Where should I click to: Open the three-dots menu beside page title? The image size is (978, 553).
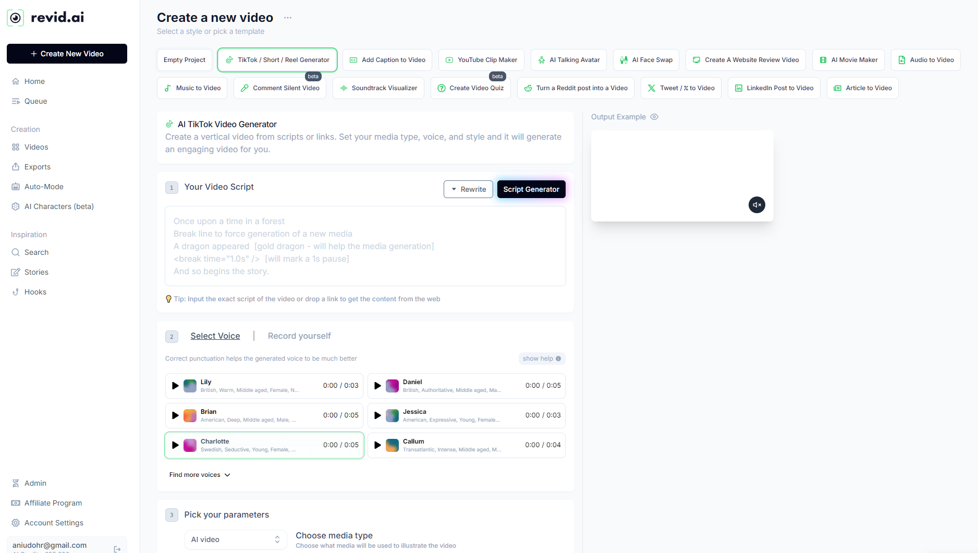[x=288, y=18]
